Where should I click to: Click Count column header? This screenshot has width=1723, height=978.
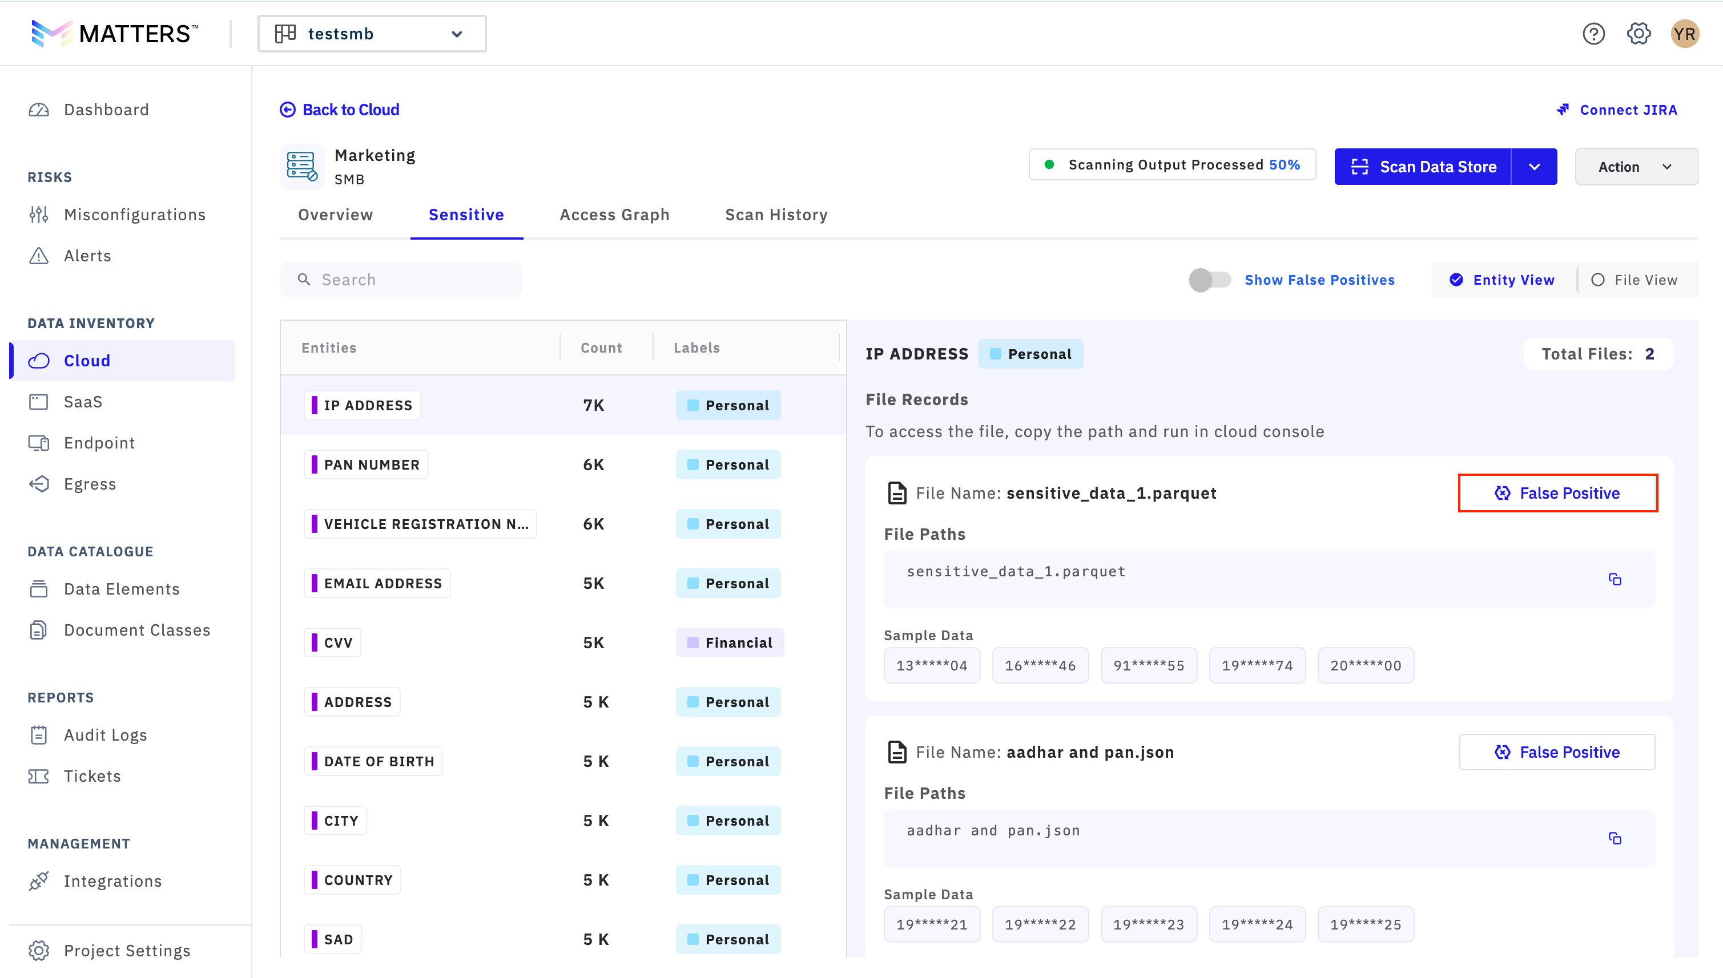pyautogui.click(x=601, y=347)
